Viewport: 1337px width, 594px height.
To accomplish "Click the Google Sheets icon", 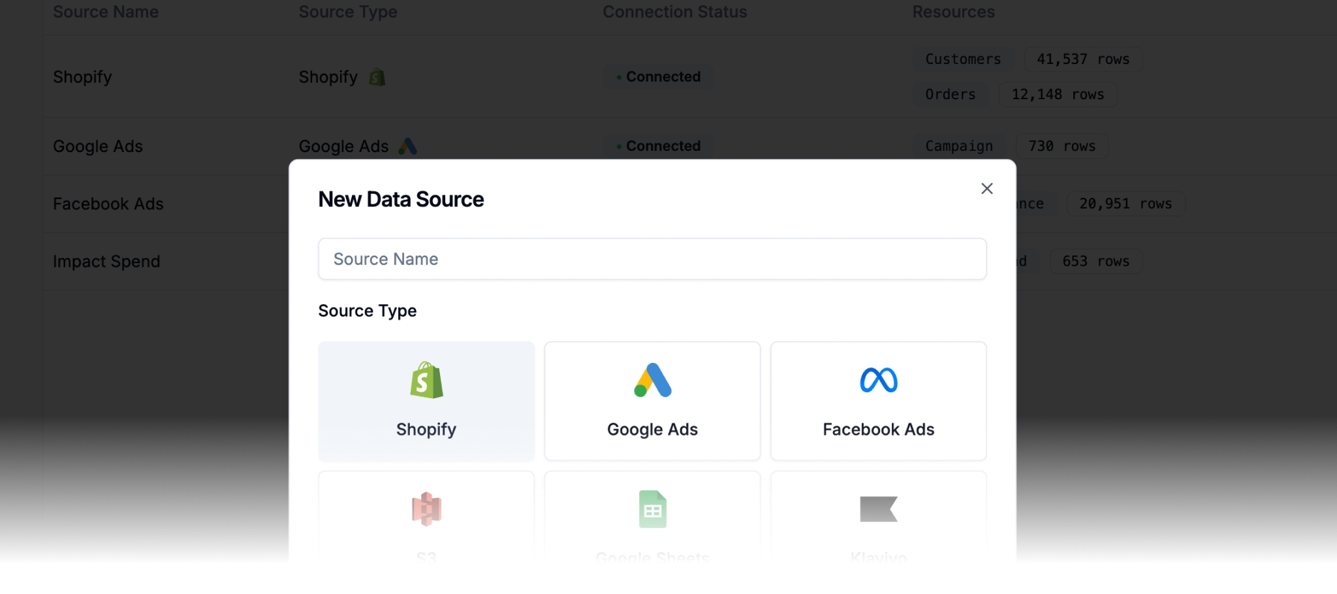I will pyautogui.click(x=652, y=509).
